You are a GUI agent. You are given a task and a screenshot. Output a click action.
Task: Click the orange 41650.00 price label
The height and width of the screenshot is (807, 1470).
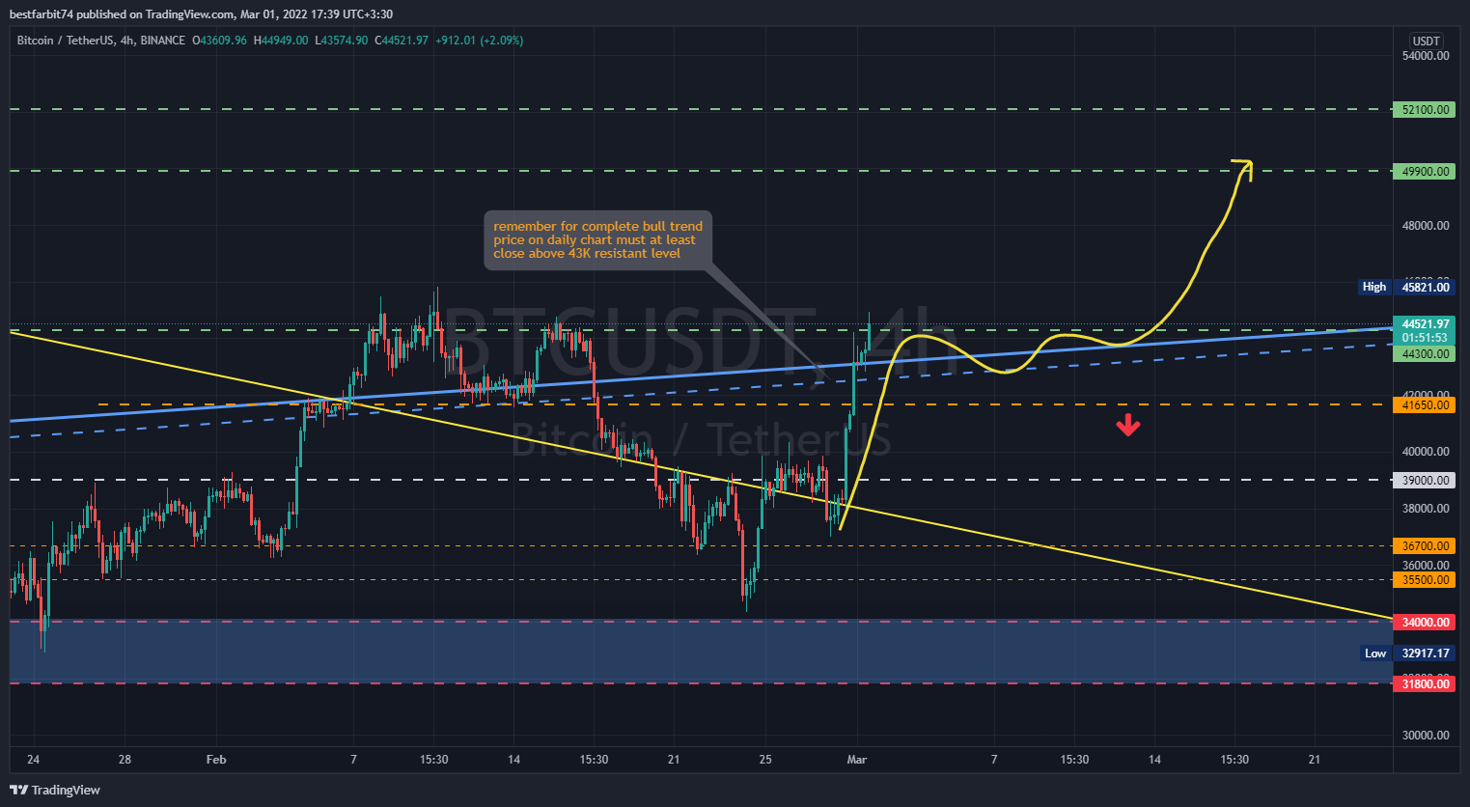pyautogui.click(x=1424, y=405)
